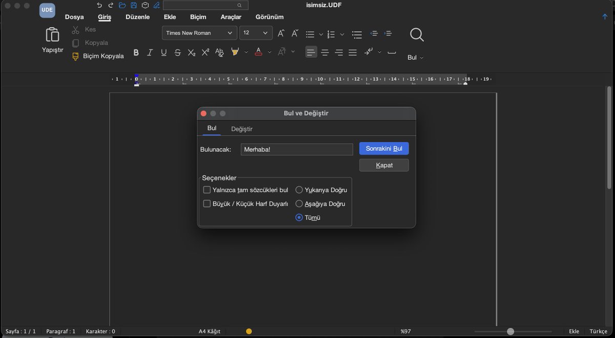Toggle underline formatting
This screenshot has height=338, width=615.
tap(163, 52)
